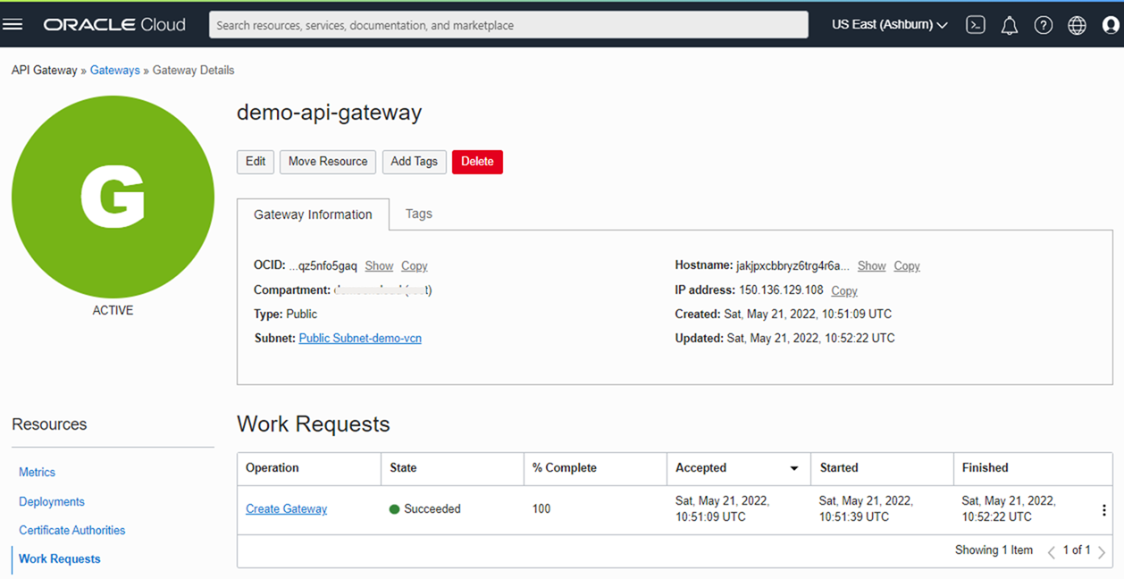Click the Work Requests section heading

point(314,424)
